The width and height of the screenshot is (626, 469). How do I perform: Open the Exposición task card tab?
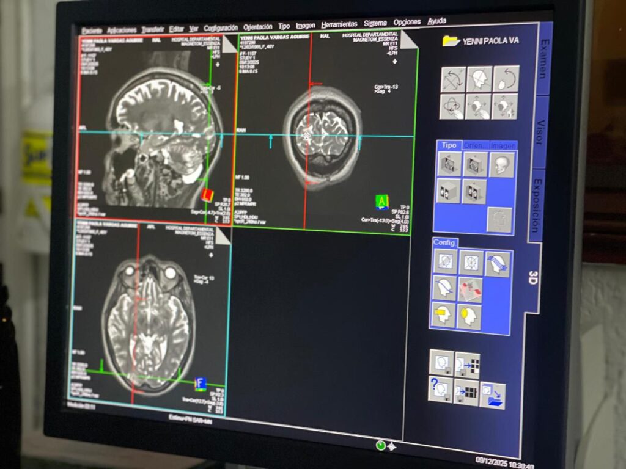coord(535,205)
